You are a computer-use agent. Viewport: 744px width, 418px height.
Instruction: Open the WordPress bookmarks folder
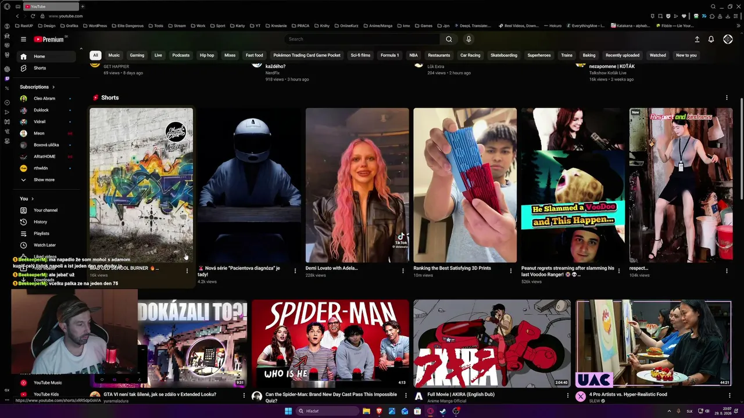(94, 26)
